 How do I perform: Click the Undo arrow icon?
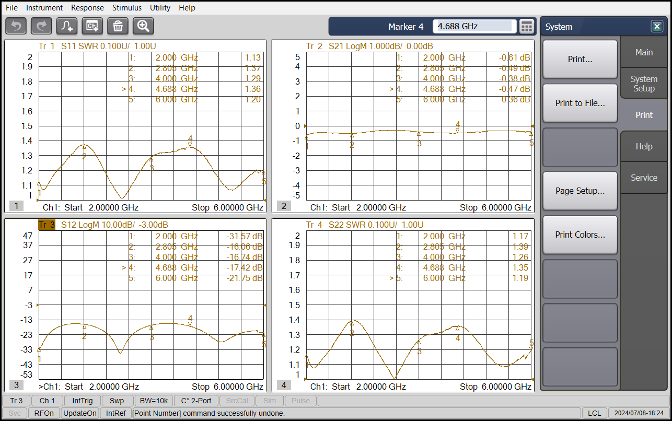point(16,26)
